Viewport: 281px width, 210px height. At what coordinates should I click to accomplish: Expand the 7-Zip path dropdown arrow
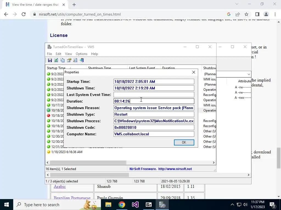point(249,74)
